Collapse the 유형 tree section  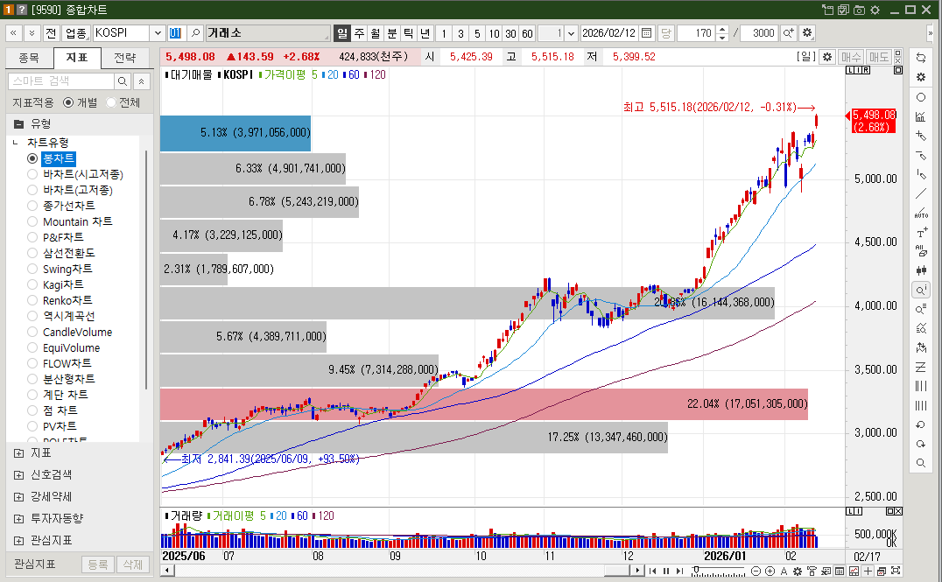pos(18,124)
